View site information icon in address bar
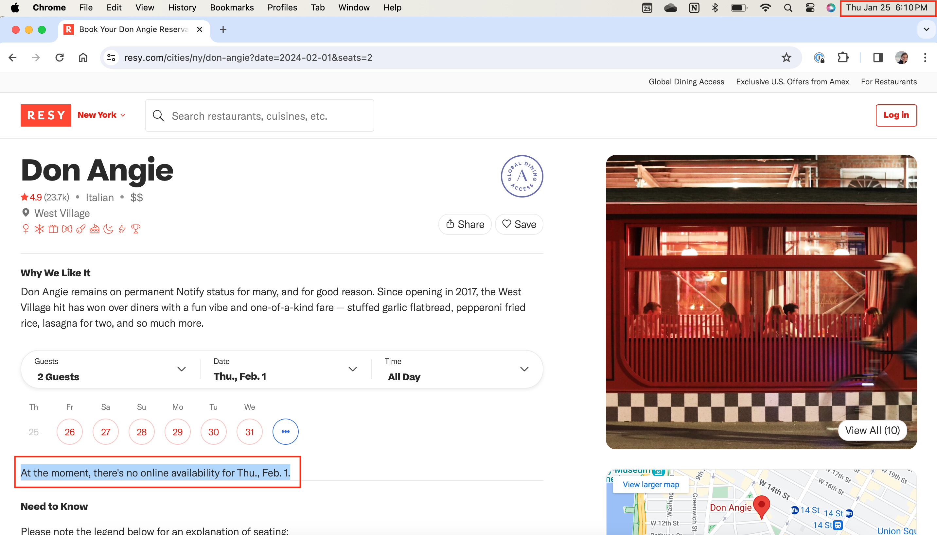937x535 pixels. pyautogui.click(x=111, y=58)
